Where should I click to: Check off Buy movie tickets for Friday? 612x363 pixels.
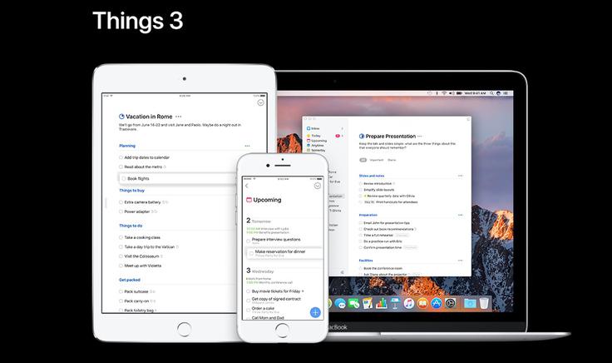[x=249, y=291]
